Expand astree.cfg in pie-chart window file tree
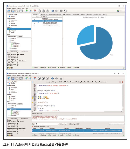This screenshot has width=130, height=149. point(8,38)
